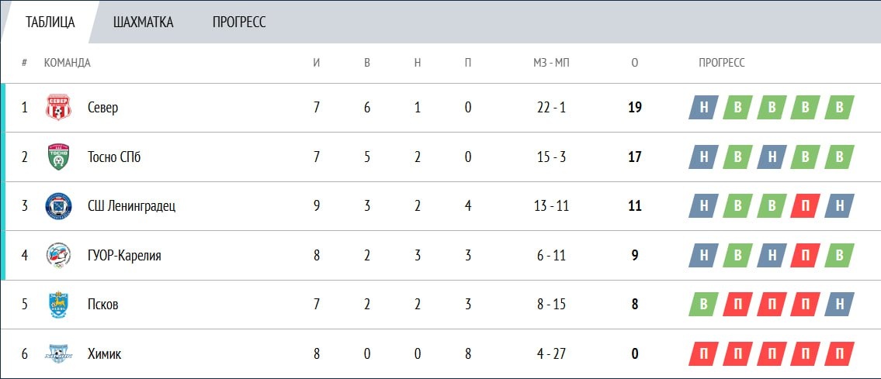This screenshot has width=881, height=379.
Task: Open the ГУОР-Карелия team name link
Action: 124,256
